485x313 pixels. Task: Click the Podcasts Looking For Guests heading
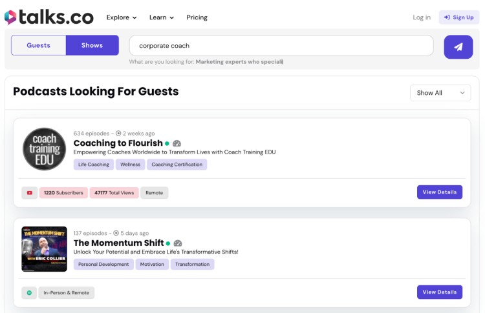96,92
